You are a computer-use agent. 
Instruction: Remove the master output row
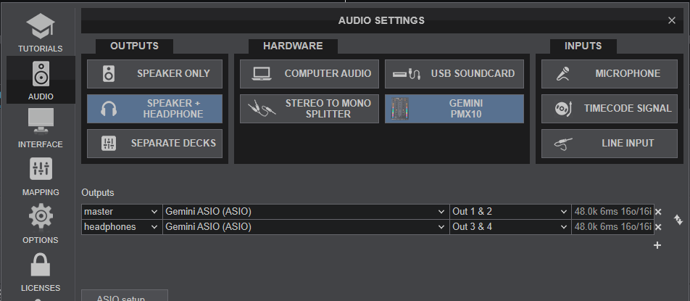tap(658, 212)
